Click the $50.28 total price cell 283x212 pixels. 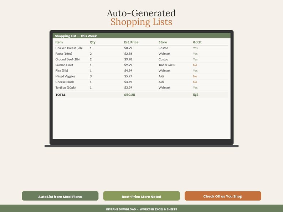click(130, 95)
